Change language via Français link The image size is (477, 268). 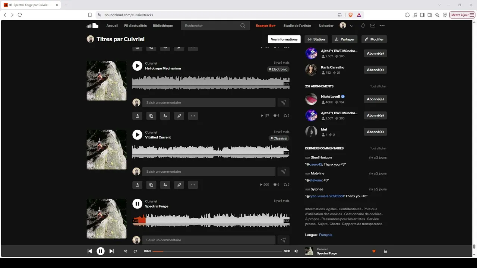[325, 235]
